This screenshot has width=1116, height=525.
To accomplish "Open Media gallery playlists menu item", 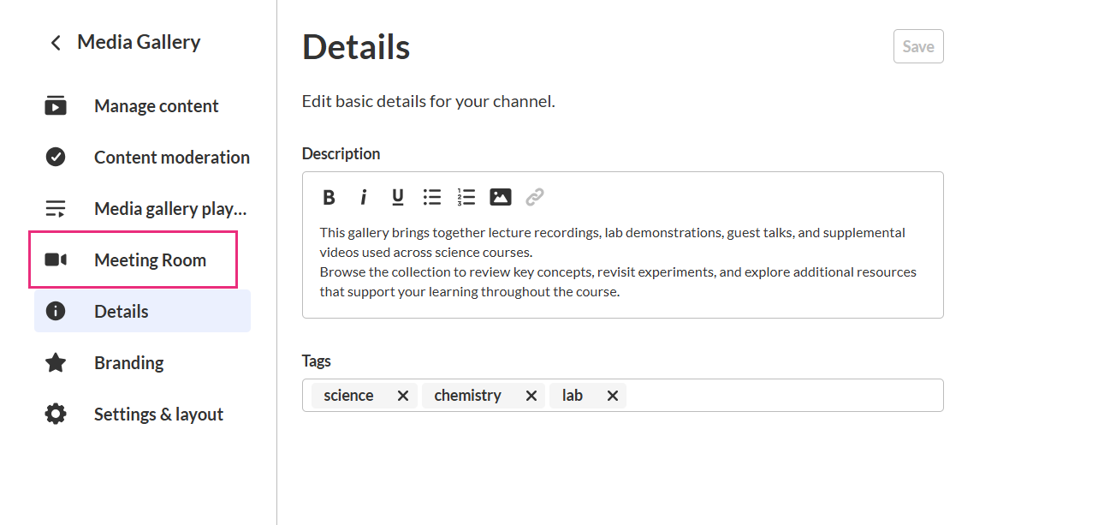I will tap(169, 209).
